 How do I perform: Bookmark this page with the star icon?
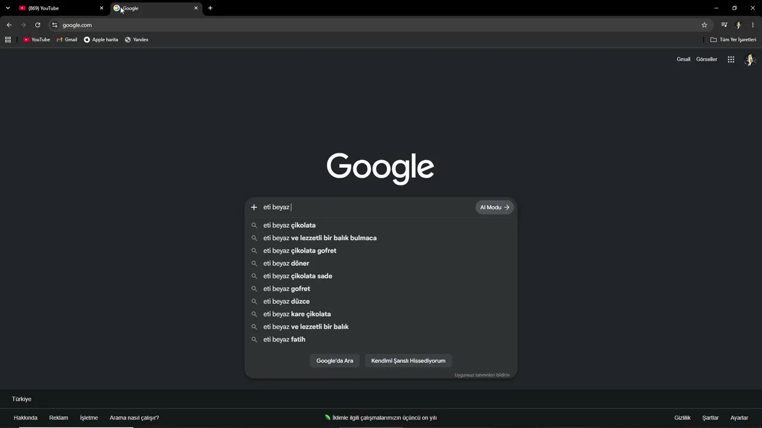[x=704, y=25]
